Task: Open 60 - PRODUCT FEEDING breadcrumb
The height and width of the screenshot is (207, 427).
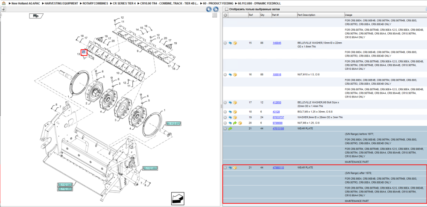Action: click(218, 3)
